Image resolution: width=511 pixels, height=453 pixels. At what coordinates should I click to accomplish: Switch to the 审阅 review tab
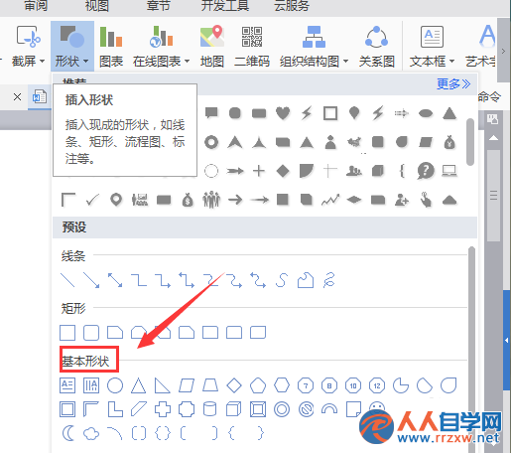point(36,6)
